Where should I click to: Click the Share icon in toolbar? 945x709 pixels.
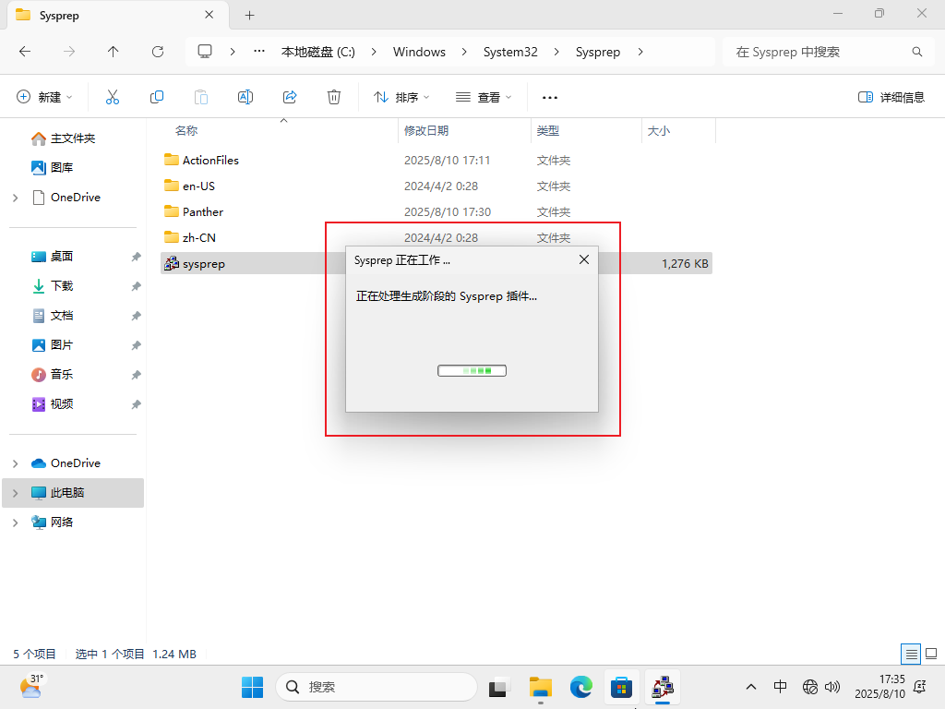pyautogui.click(x=290, y=97)
